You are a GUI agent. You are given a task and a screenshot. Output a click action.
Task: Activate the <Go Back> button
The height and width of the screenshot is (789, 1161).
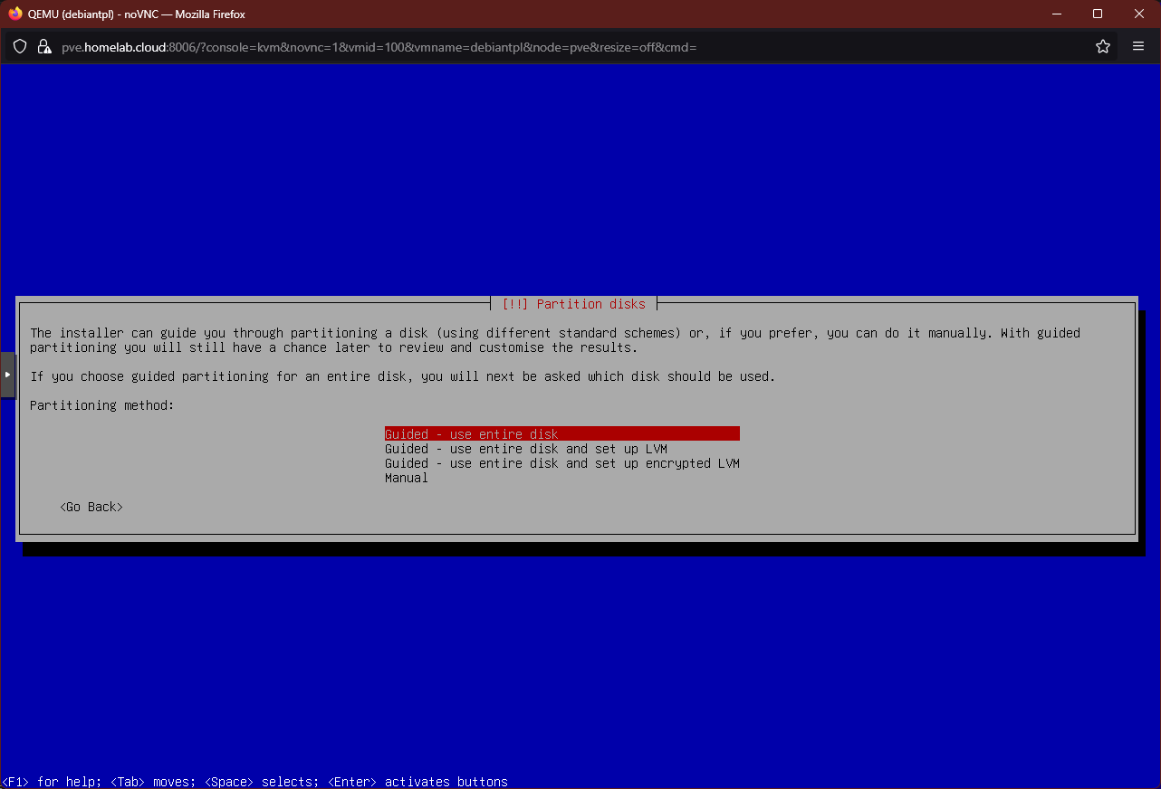click(x=91, y=507)
